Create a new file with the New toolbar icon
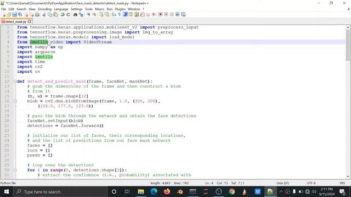 3,15
